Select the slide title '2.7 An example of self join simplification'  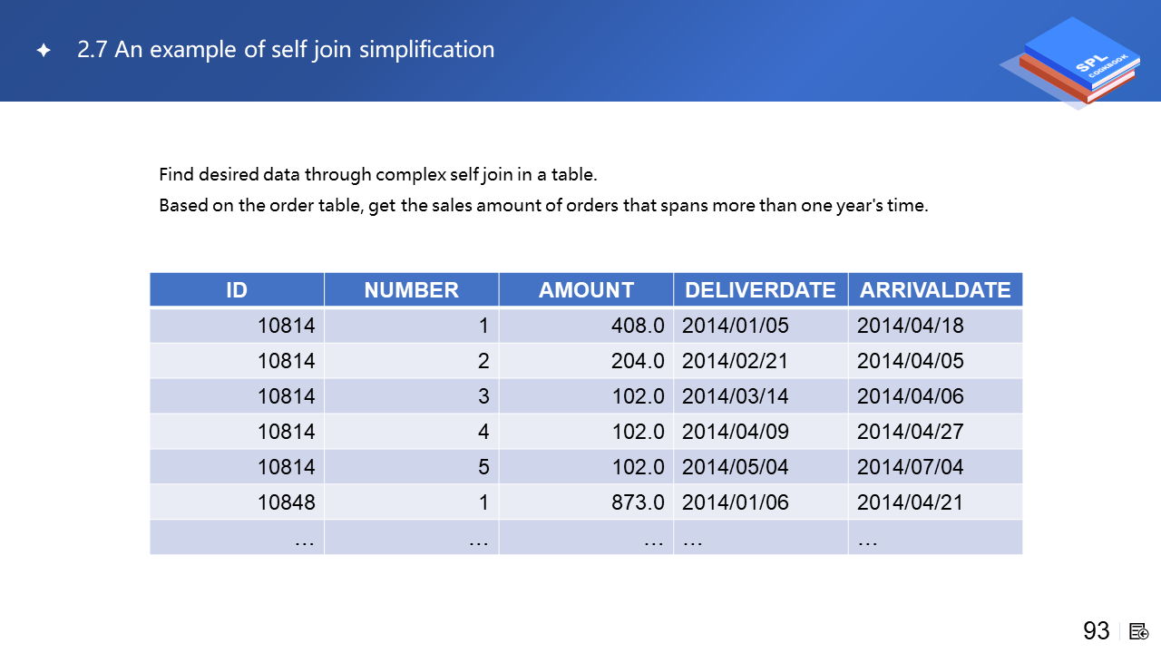(286, 49)
